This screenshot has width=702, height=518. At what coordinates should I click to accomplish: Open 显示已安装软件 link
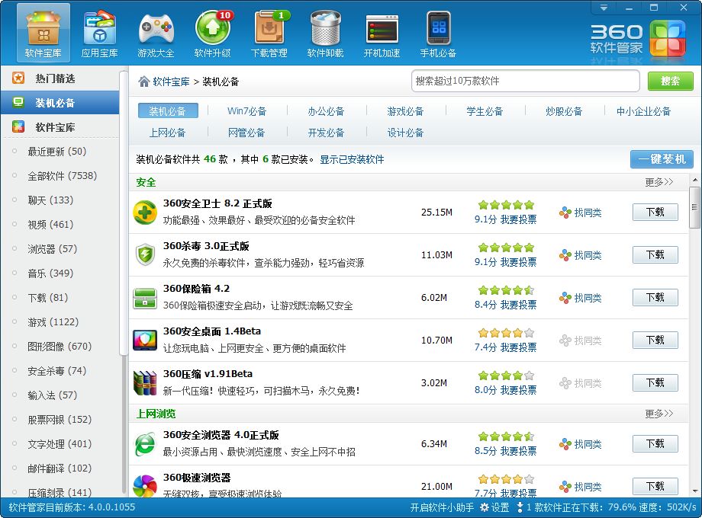tap(353, 159)
